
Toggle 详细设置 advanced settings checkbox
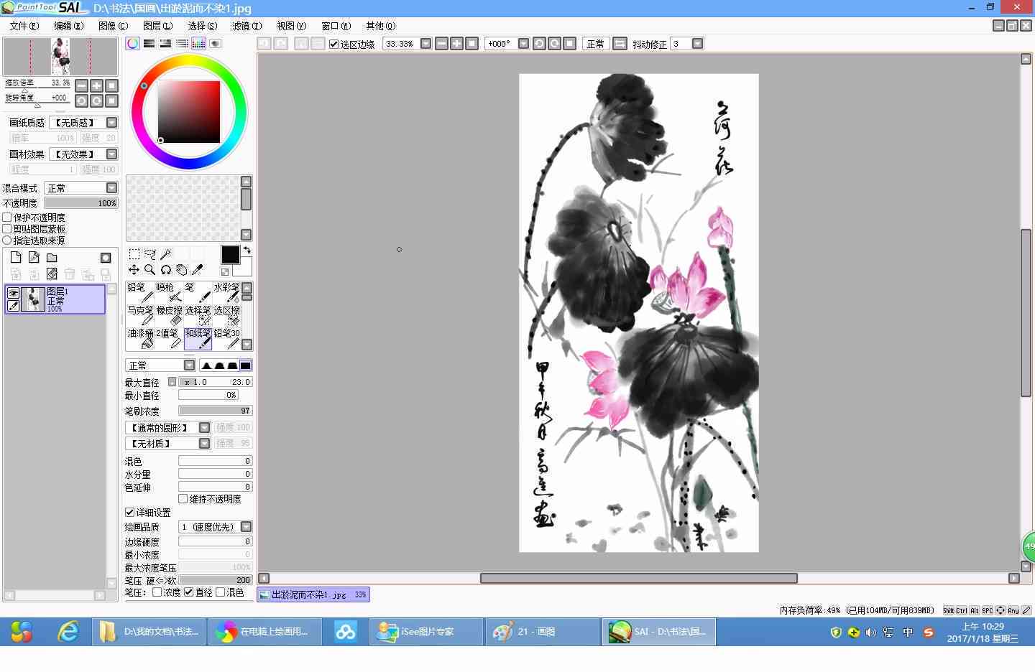tap(130, 513)
